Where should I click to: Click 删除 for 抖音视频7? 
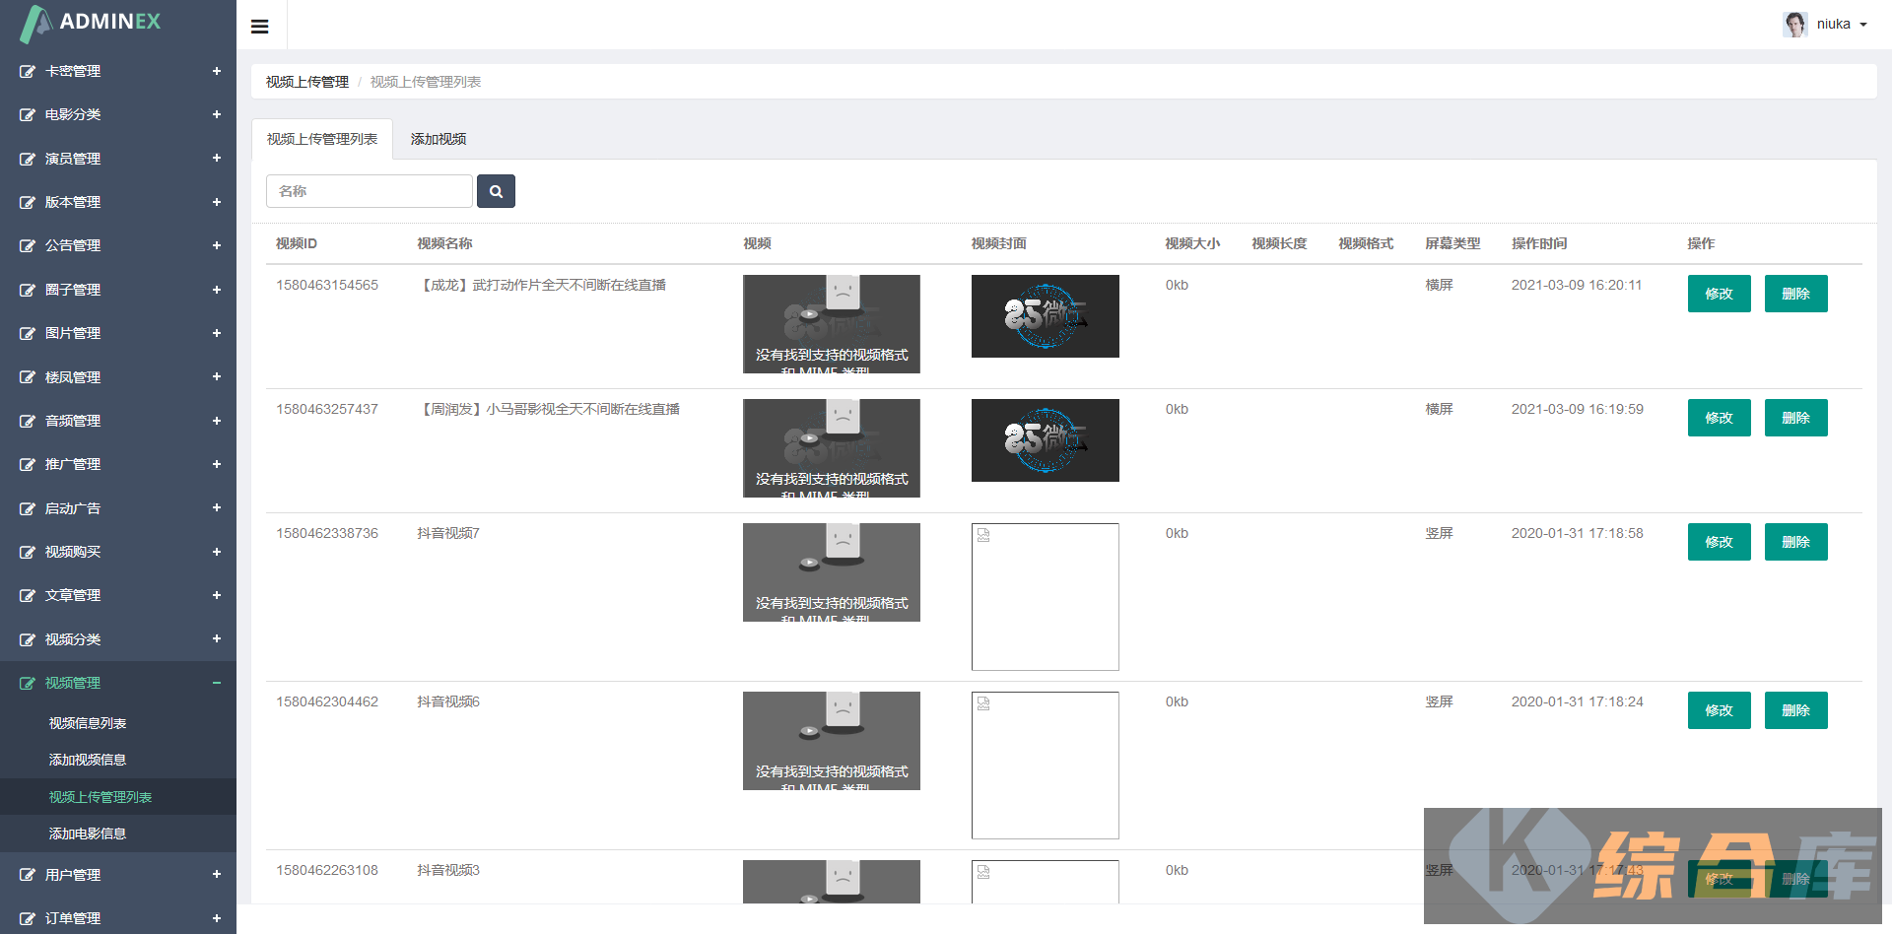coord(1796,542)
